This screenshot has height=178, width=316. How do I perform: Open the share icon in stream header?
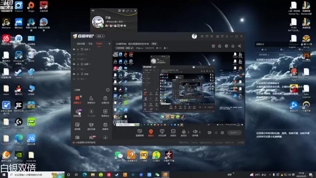[239, 46]
